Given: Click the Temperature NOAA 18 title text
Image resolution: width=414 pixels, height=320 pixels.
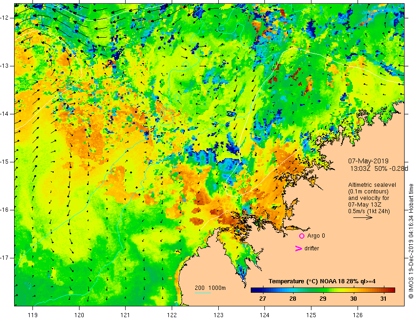Looking at the screenshot, I should [322, 281].
